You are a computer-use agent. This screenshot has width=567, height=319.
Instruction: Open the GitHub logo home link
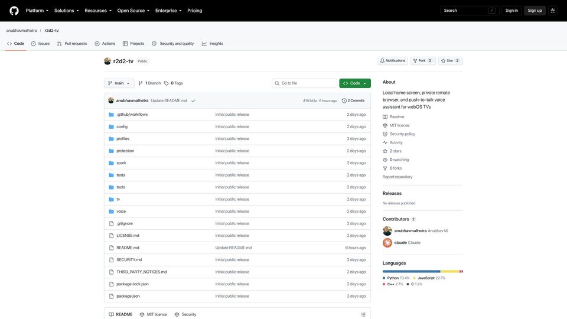point(14,11)
